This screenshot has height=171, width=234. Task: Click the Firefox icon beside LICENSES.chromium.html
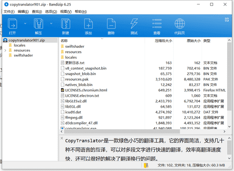[62, 90]
